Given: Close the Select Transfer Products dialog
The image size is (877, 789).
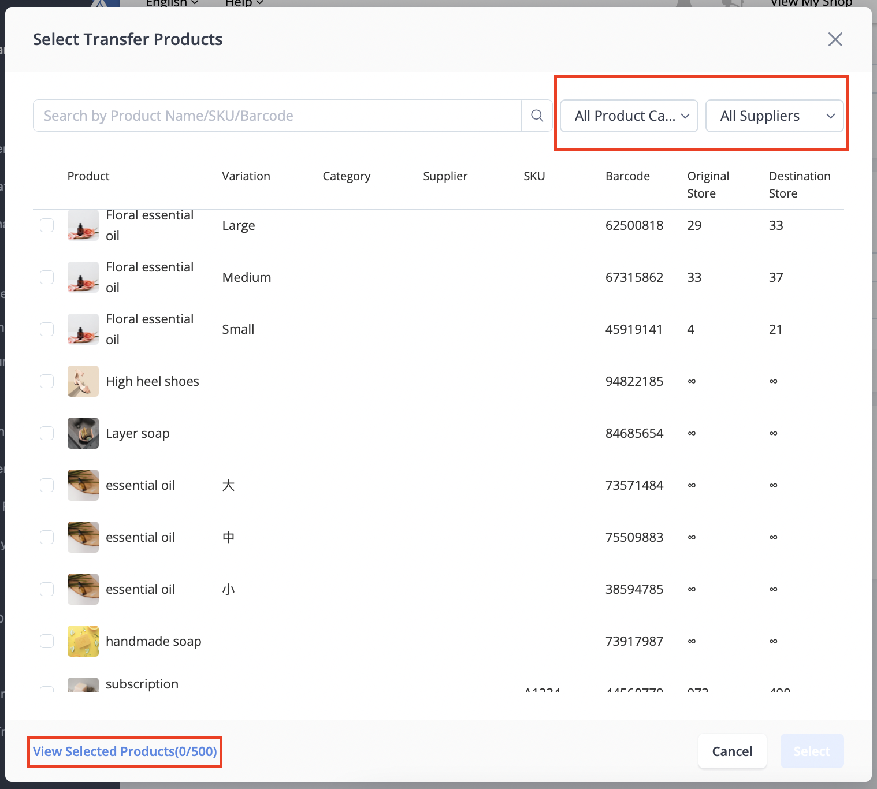Looking at the screenshot, I should pos(835,39).
